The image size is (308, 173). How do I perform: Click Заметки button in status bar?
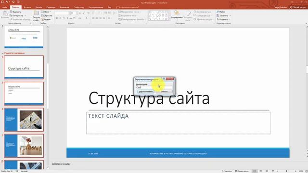point(227,171)
